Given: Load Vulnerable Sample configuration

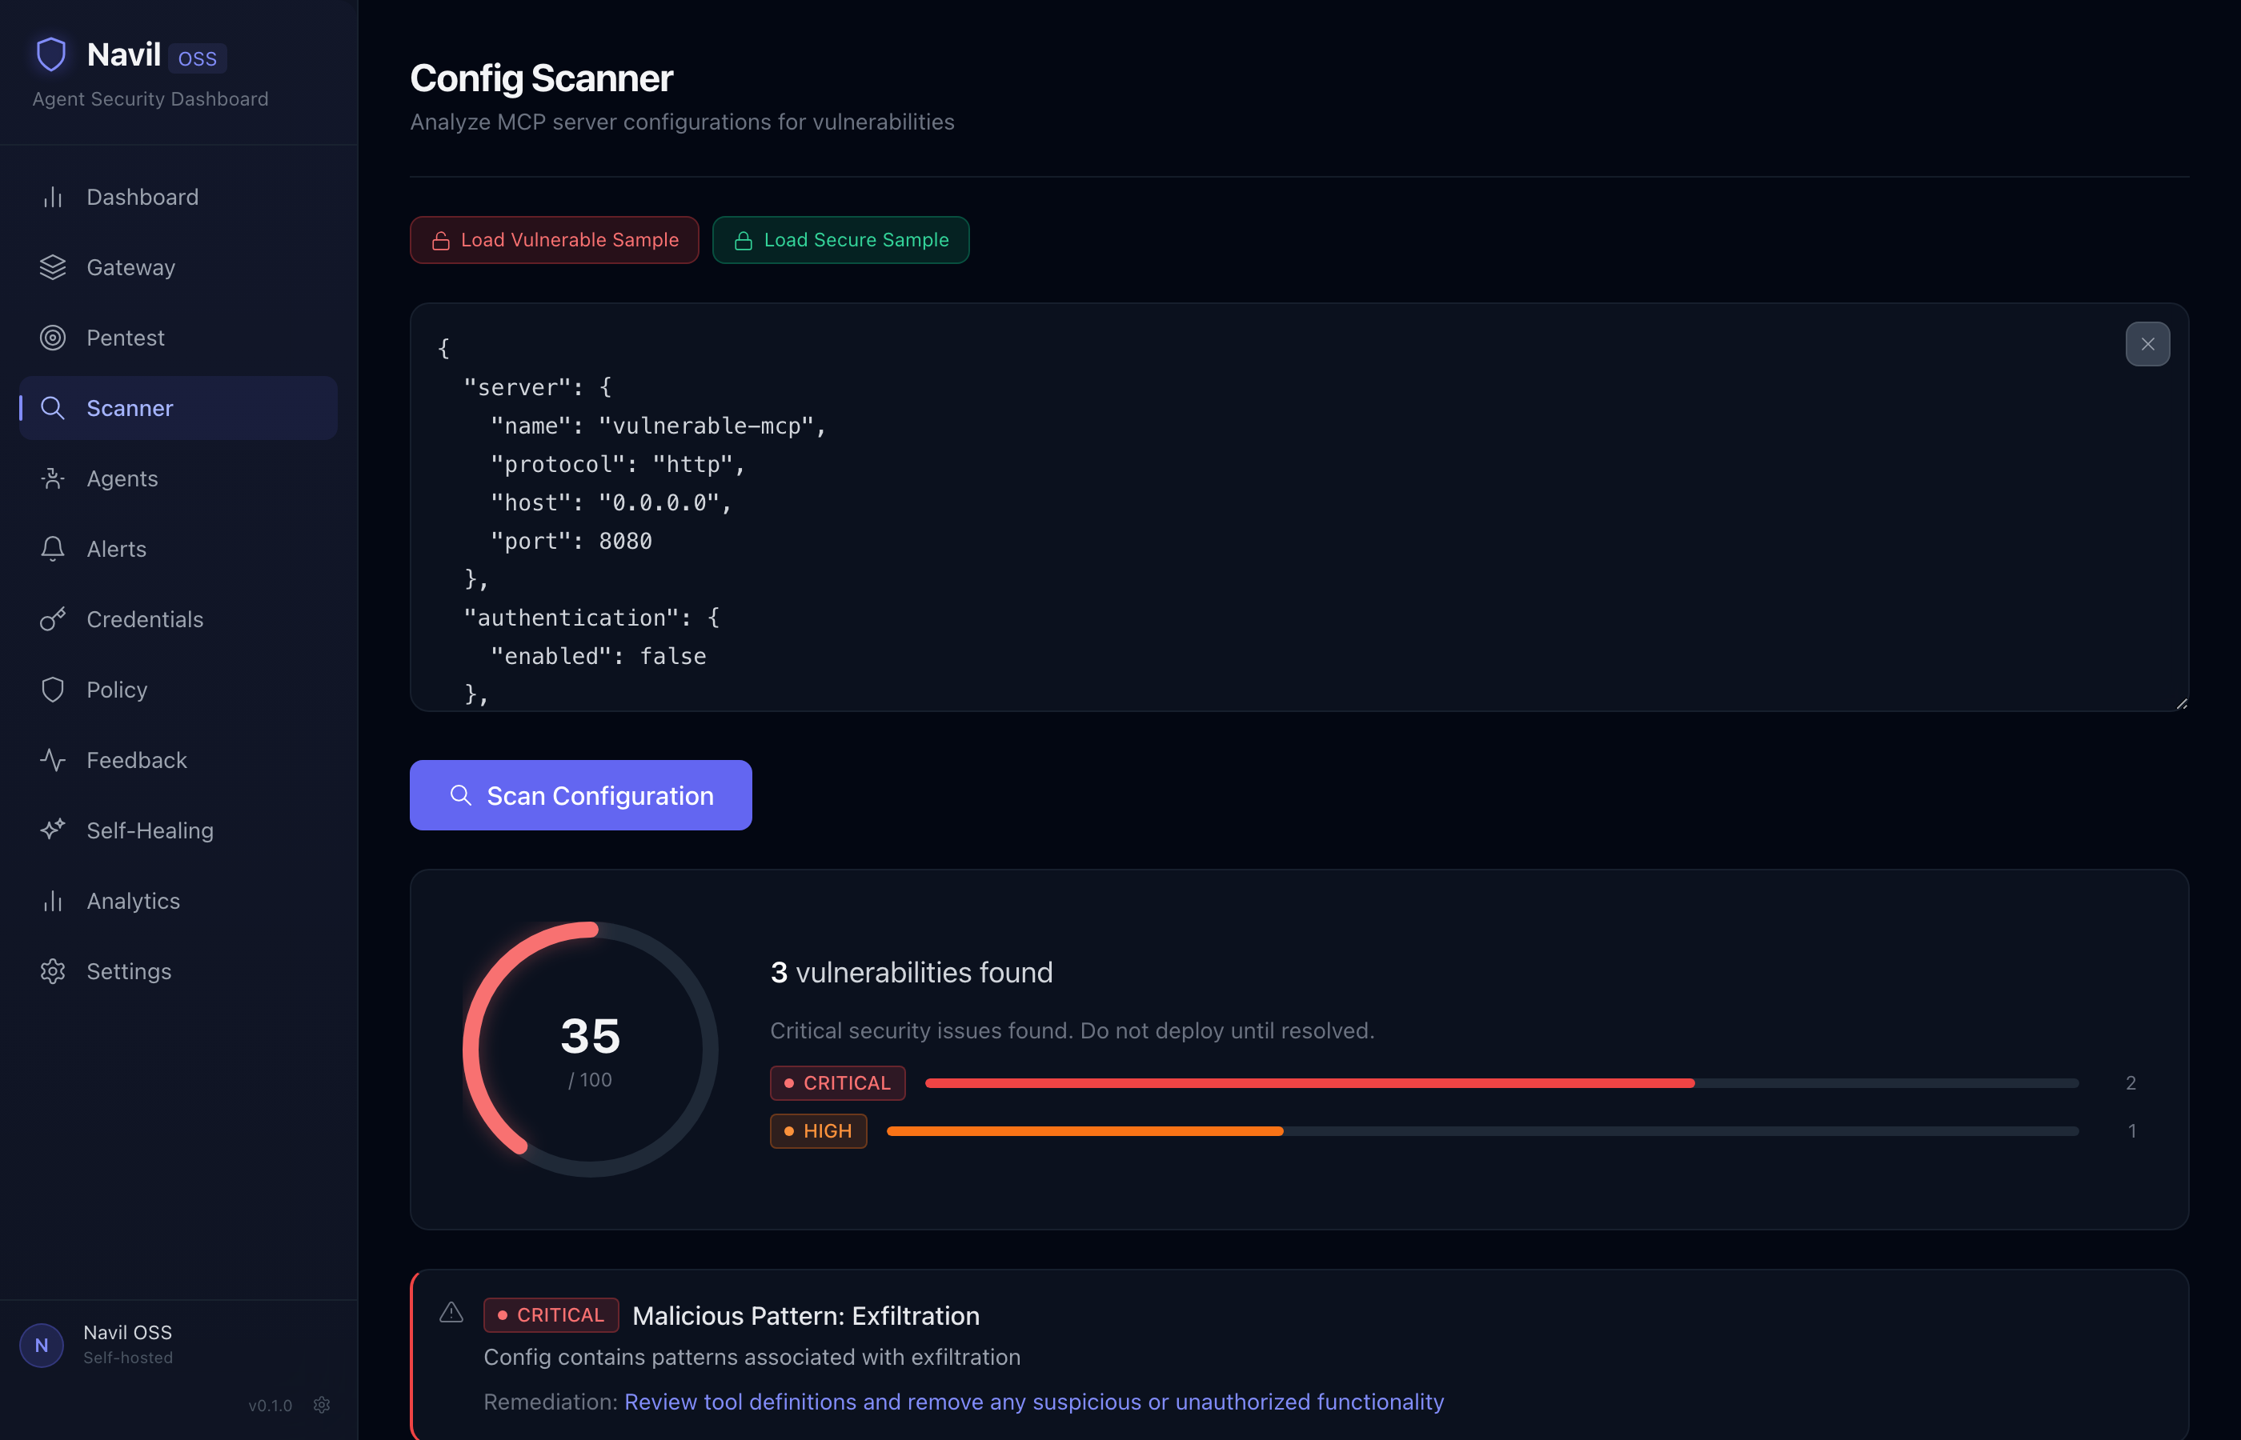Looking at the screenshot, I should (x=554, y=239).
